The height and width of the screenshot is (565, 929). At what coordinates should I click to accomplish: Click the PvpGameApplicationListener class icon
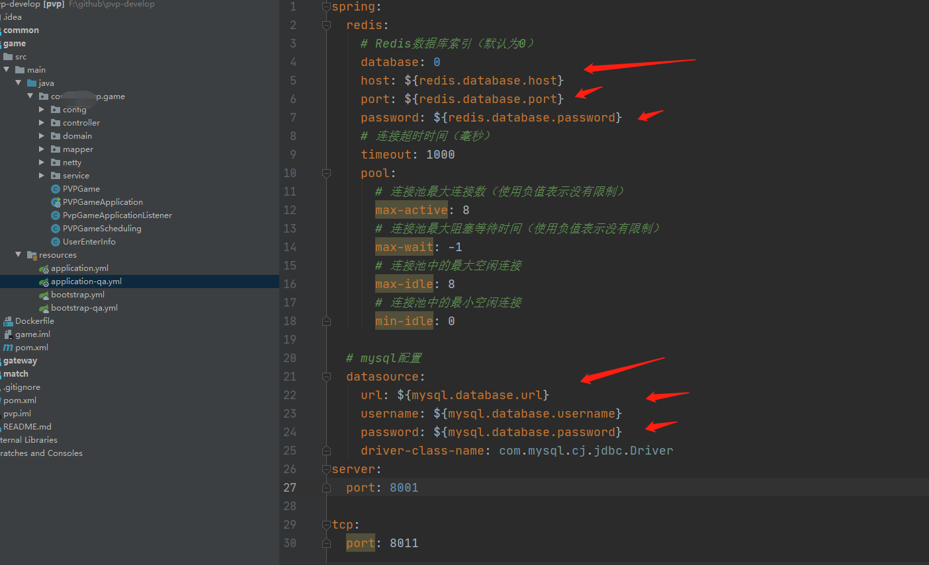point(56,215)
